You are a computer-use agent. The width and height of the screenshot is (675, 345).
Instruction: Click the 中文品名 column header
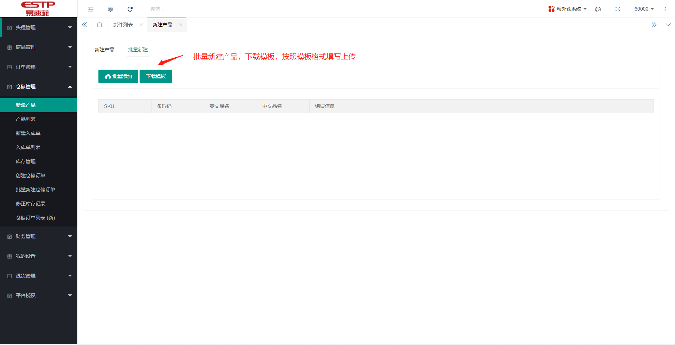pos(283,106)
